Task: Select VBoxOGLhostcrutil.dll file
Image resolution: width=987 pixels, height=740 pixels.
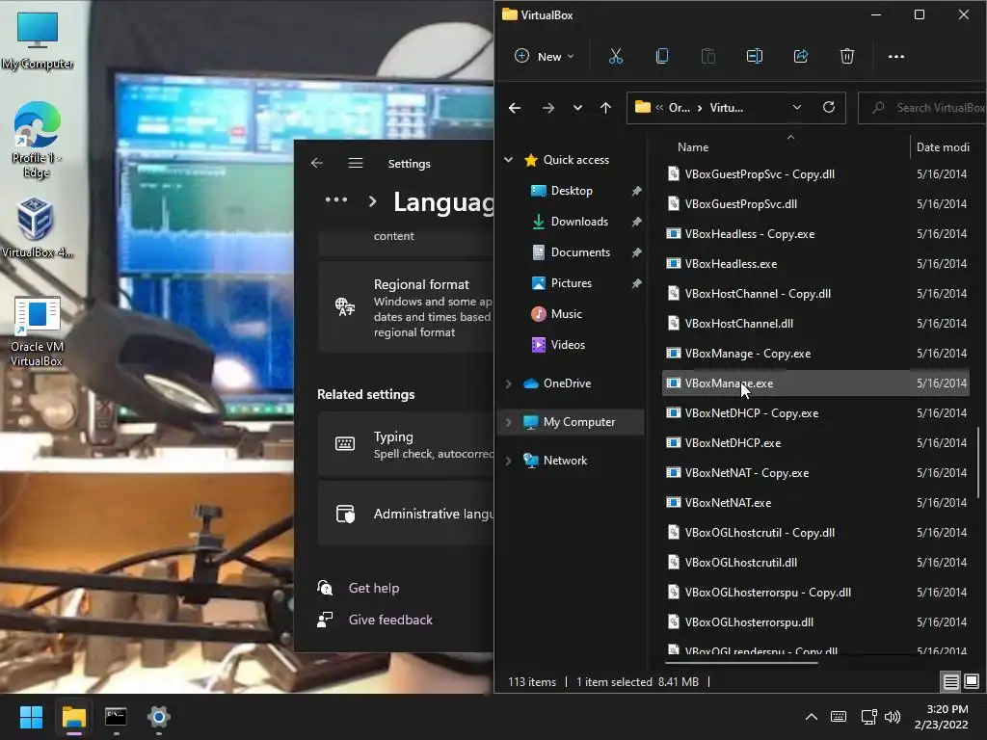Action: point(815,563)
